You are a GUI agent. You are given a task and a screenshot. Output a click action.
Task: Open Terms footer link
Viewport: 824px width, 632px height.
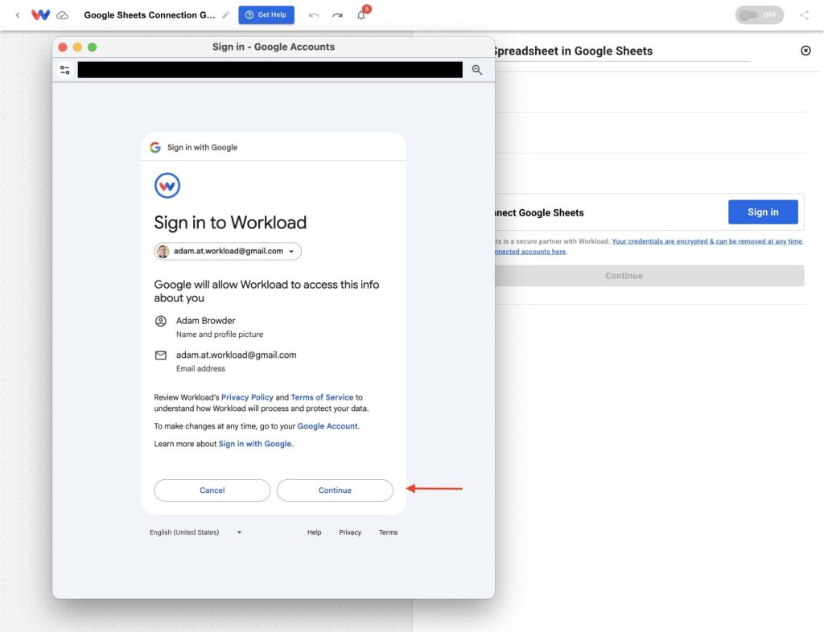pos(388,532)
